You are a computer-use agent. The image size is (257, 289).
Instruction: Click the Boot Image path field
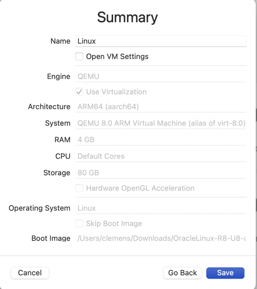click(161, 238)
